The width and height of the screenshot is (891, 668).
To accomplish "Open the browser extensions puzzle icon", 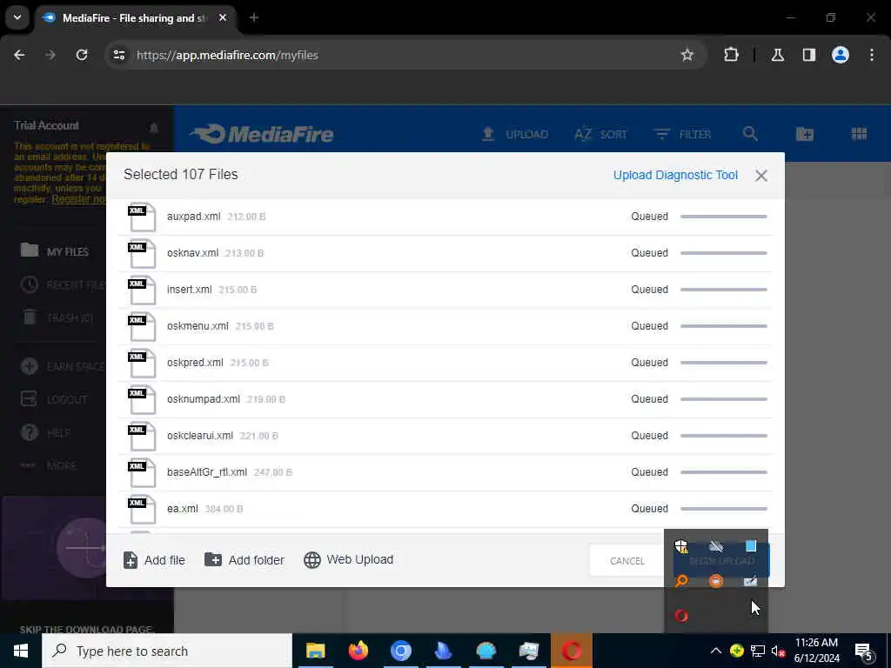I will 731,55.
